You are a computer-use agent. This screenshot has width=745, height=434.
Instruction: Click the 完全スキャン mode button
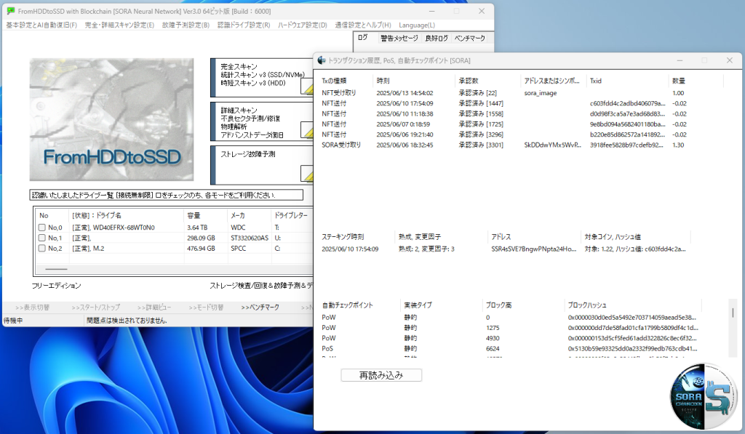coord(261,78)
